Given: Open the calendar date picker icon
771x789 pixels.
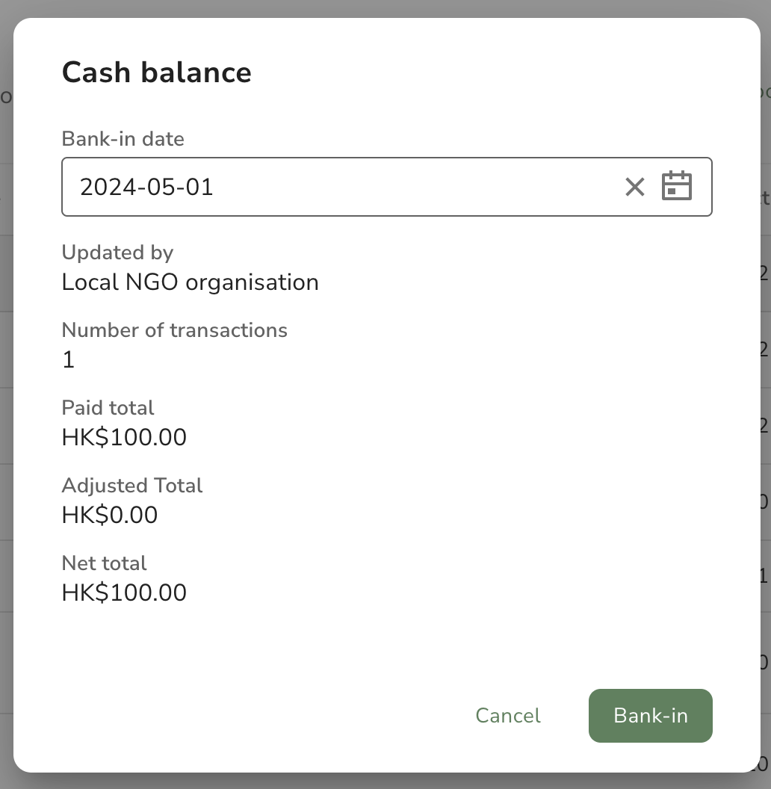Looking at the screenshot, I should pyautogui.click(x=676, y=186).
